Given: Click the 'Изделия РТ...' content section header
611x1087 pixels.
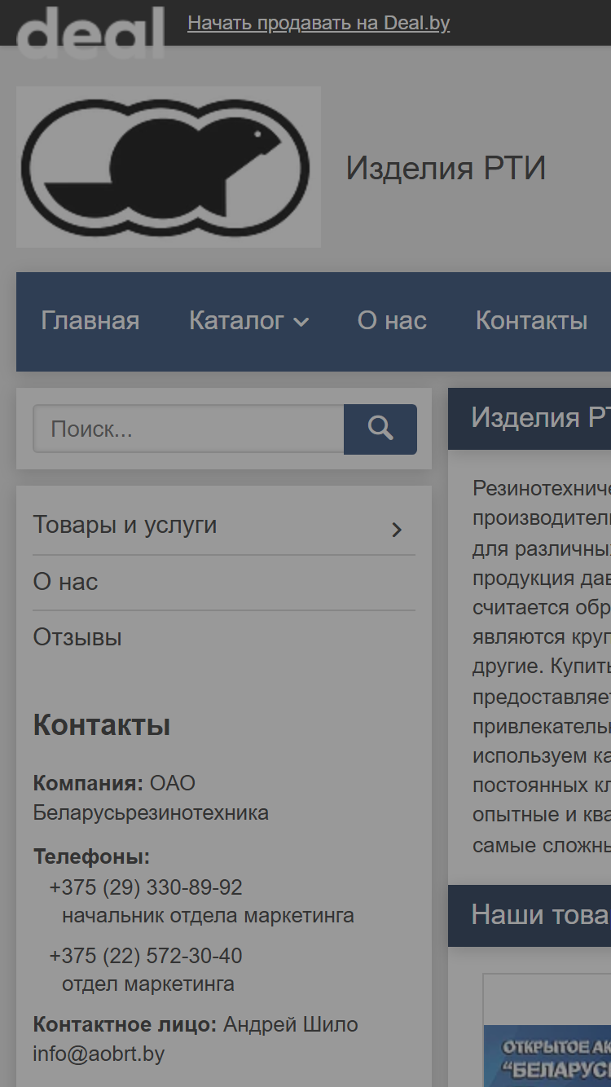Looking at the screenshot, I should 530,418.
